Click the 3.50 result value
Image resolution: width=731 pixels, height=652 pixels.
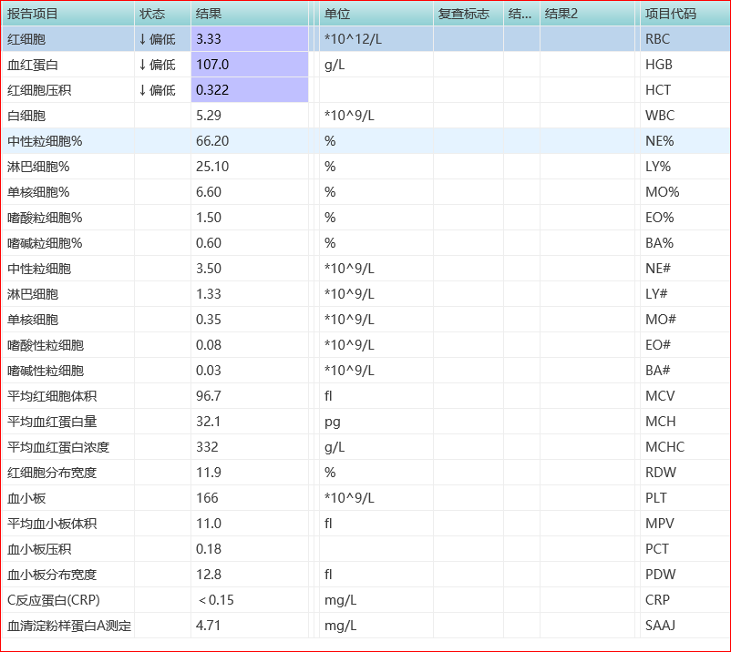coord(209,269)
